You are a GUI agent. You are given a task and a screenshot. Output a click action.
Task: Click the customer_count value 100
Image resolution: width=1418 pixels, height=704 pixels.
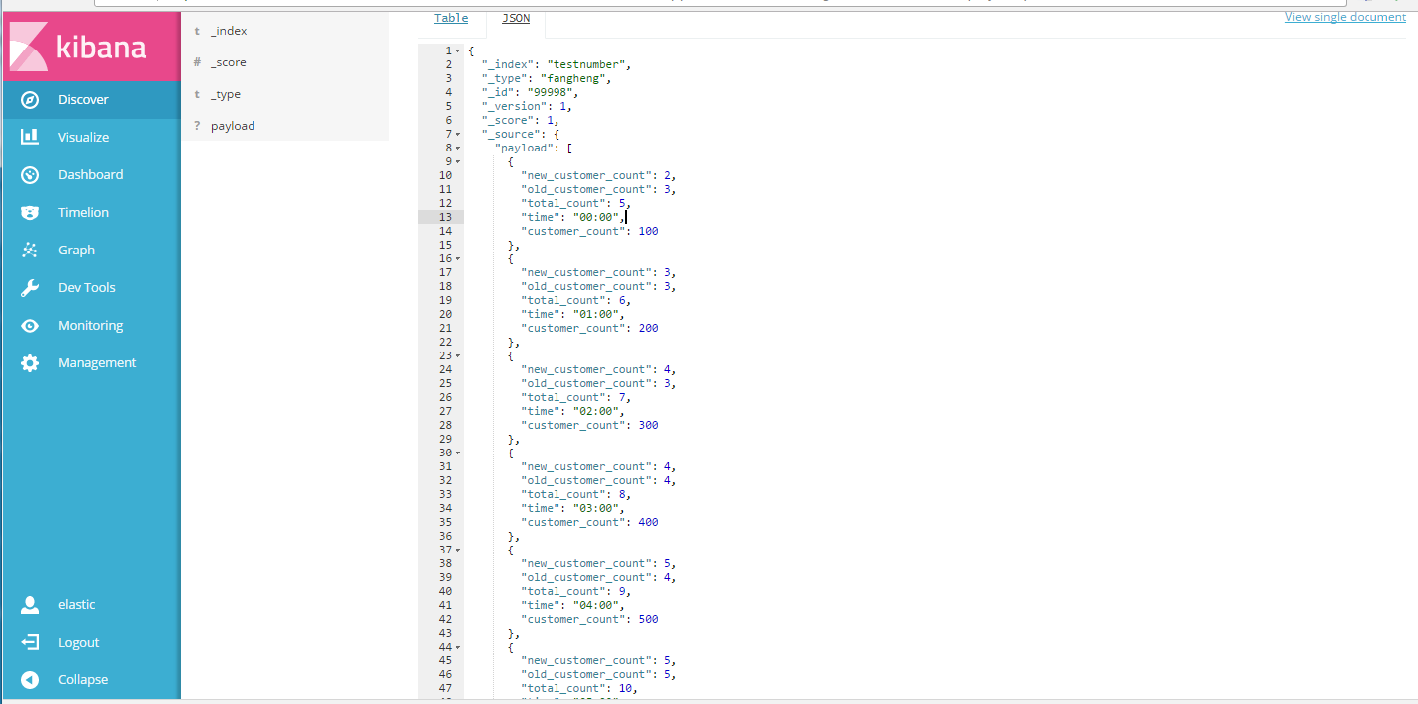[x=648, y=231]
